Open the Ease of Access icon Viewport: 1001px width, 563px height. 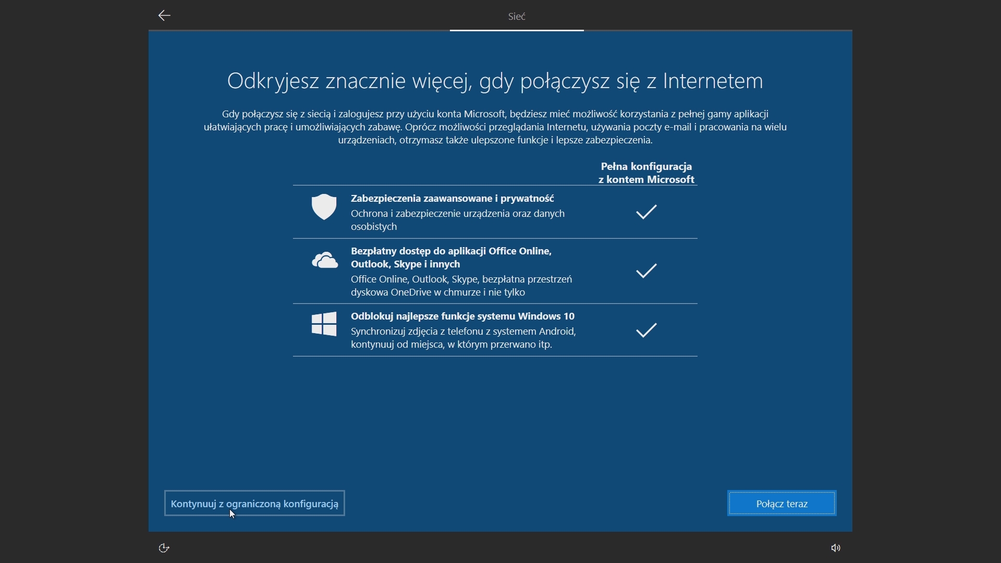[164, 548]
